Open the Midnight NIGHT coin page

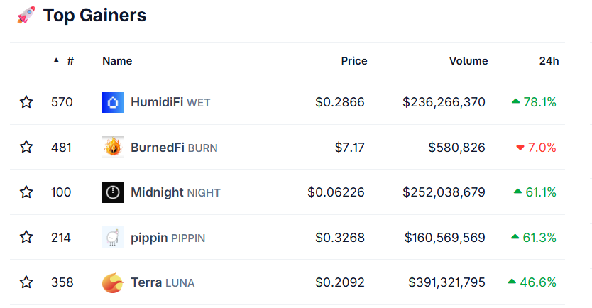point(175,192)
